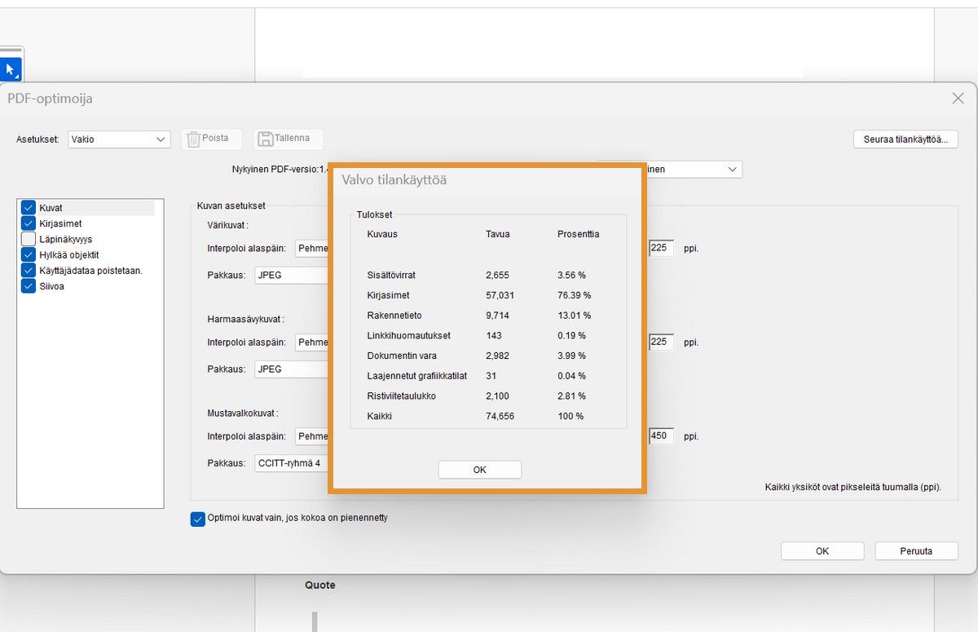Click OK in Valvo tilankäyttöä dialog

(479, 470)
